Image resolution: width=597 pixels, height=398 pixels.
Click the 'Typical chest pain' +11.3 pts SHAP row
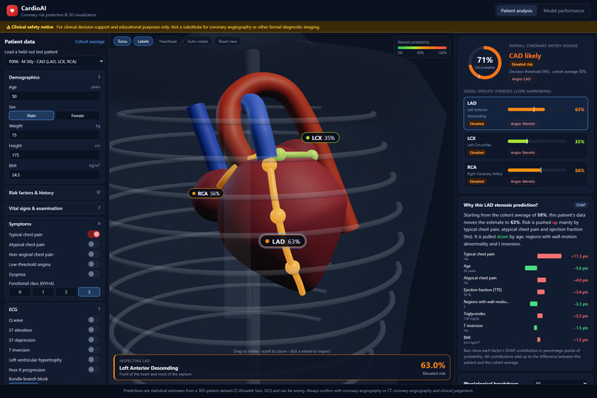525,256
